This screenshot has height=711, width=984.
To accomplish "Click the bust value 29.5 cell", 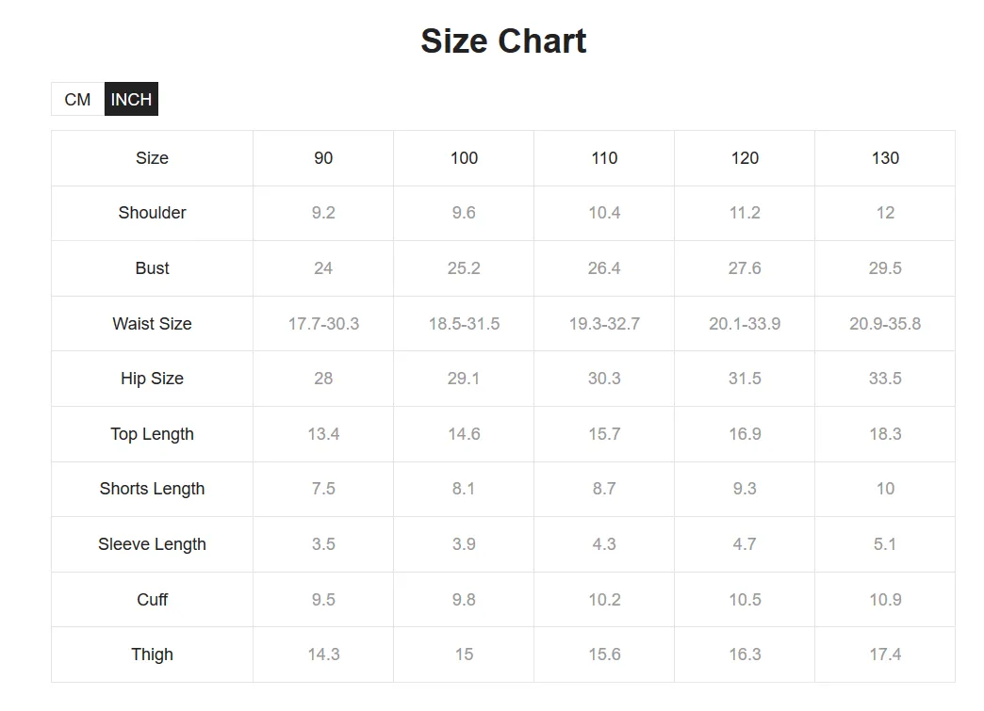I will tap(885, 268).
